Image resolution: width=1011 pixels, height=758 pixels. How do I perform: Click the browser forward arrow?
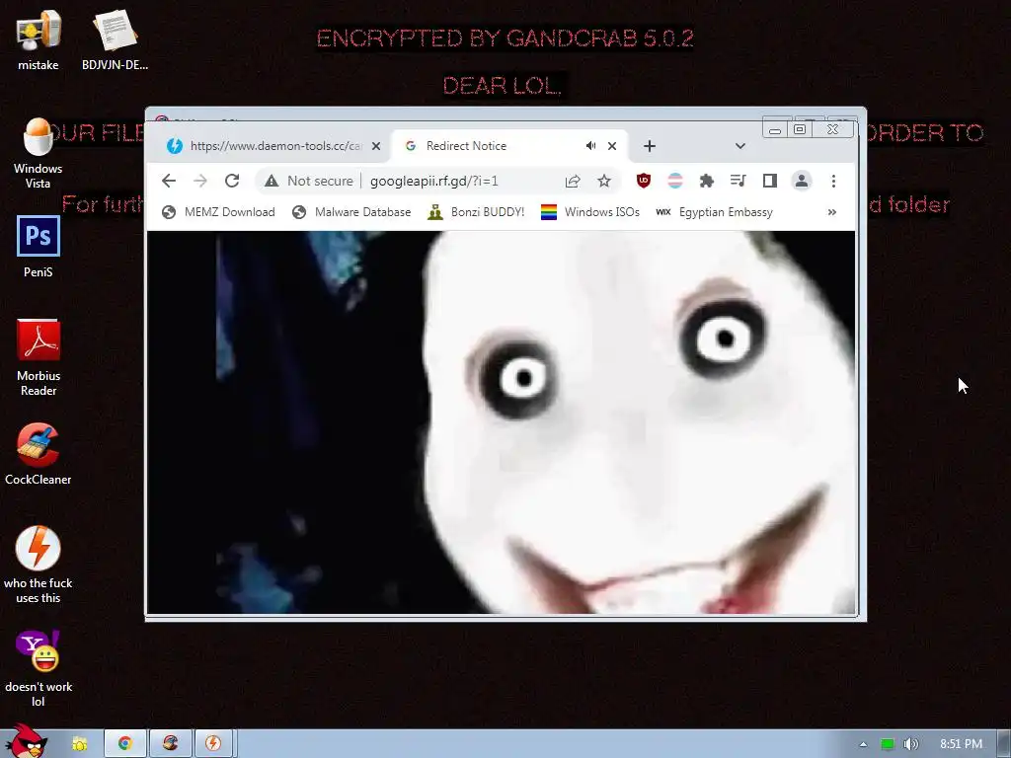pyautogui.click(x=200, y=182)
